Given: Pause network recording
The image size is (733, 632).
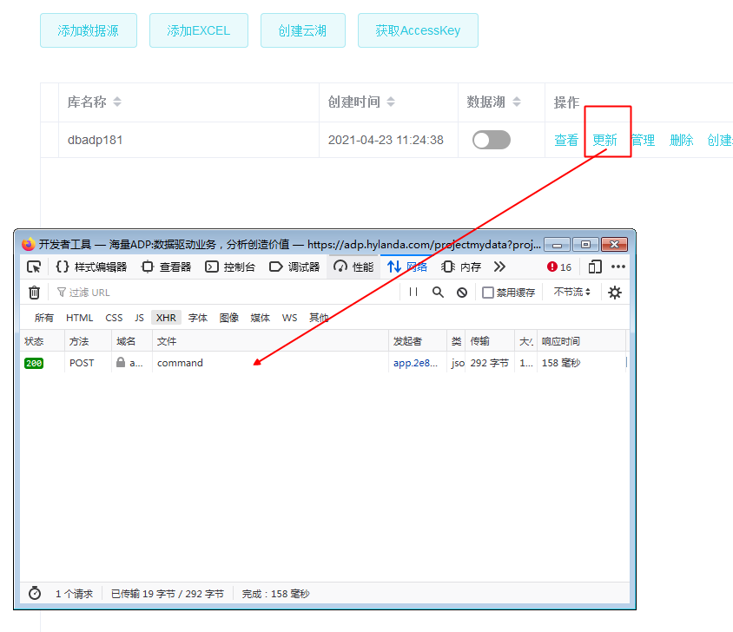Looking at the screenshot, I should pyautogui.click(x=413, y=293).
